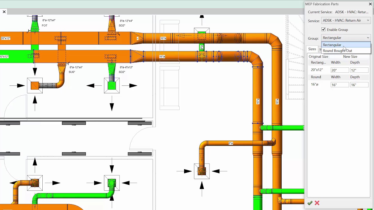This screenshot has width=374, height=210.
Task: Disable the Enable Group checkbox
Action: [x=323, y=29]
